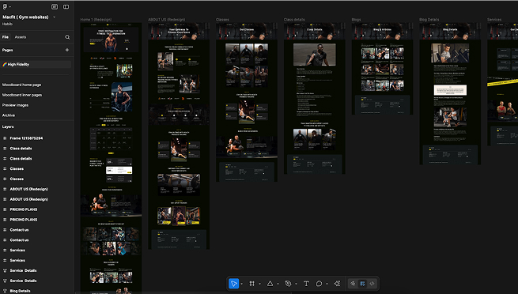
Task: Open the Figma main menu logo
Action: pyautogui.click(x=5, y=6)
